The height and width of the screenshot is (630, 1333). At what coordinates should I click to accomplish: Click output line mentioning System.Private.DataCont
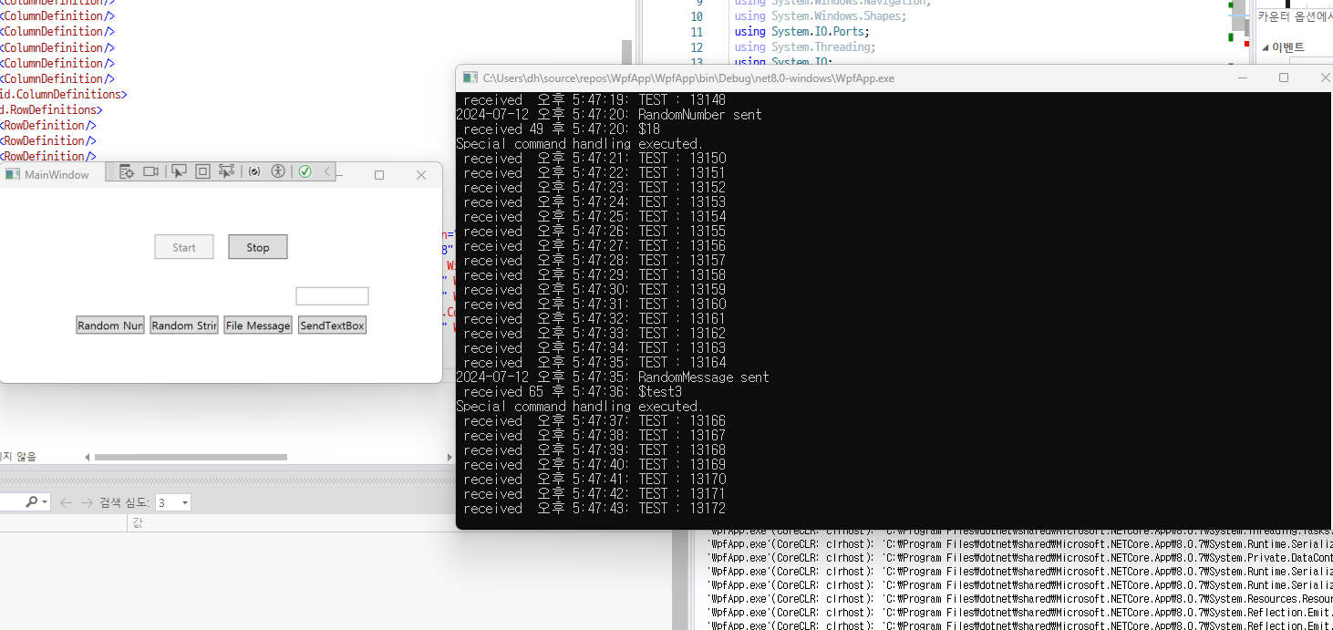click(1020, 558)
